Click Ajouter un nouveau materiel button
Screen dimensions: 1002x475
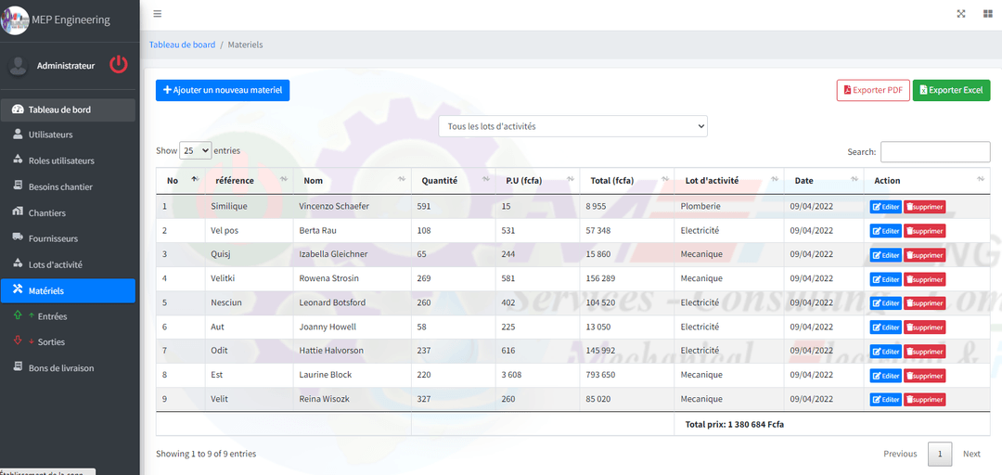[x=223, y=90]
